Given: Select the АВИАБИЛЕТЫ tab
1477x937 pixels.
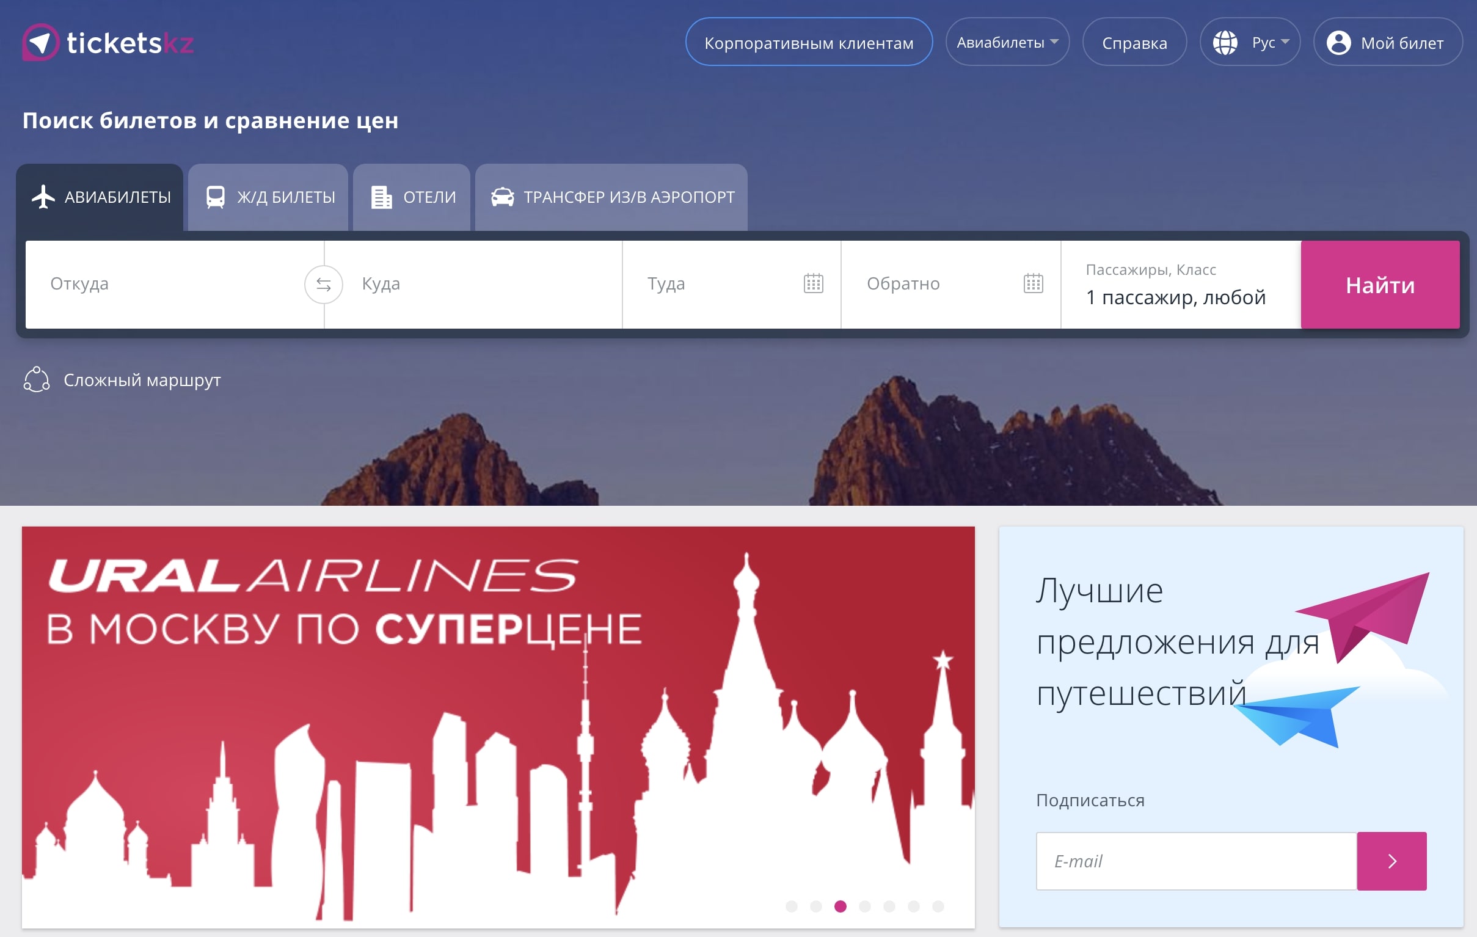Looking at the screenshot, I should coord(100,197).
